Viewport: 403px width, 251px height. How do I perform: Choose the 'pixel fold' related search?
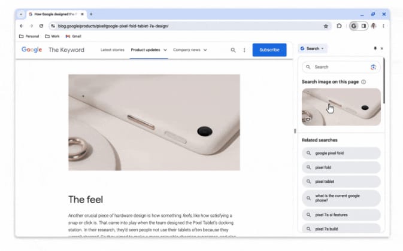click(341, 167)
